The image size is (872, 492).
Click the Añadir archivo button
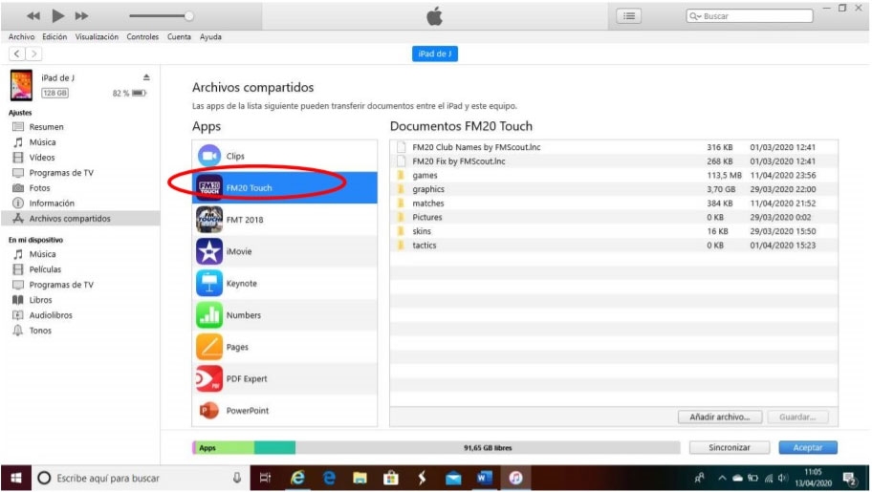pos(720,417)
